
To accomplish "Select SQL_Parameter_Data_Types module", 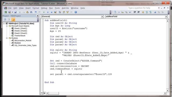I will pos(25,45).
